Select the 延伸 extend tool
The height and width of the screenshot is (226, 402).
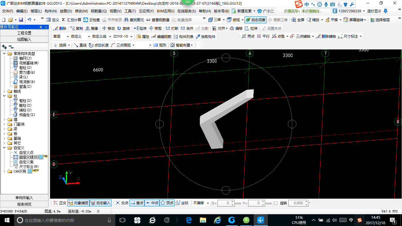pyautogui.click(x=140, y=29)
